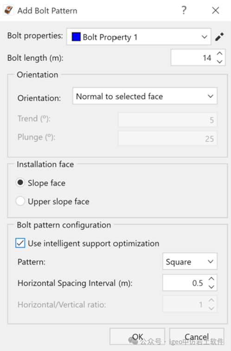Confirm with the OK button
The width and height of the screenshot is (231, 351).
[x=137, y=337]
